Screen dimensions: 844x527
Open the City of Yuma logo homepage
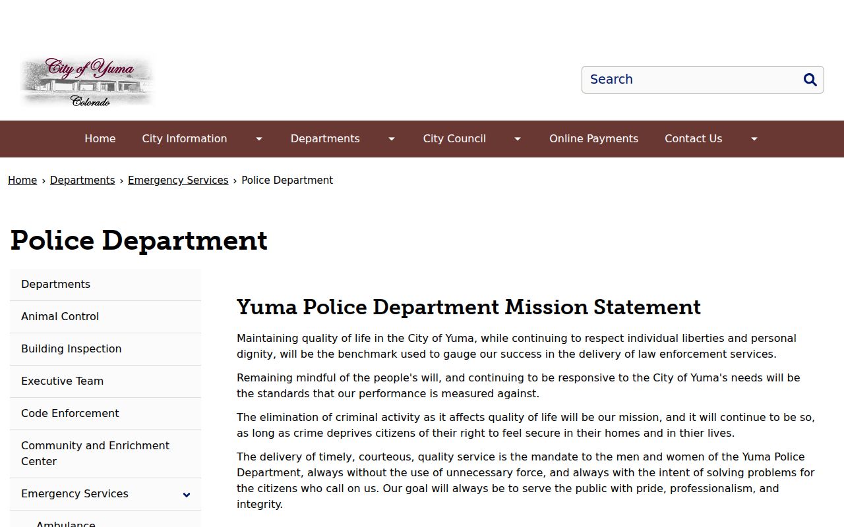click(87, 82)
